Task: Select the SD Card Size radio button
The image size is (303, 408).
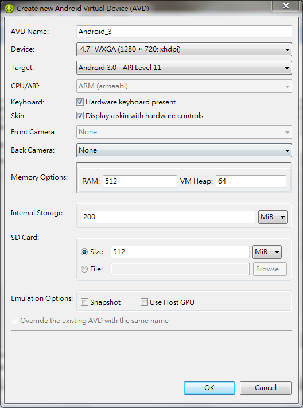Action: click(x=84, y=252)
